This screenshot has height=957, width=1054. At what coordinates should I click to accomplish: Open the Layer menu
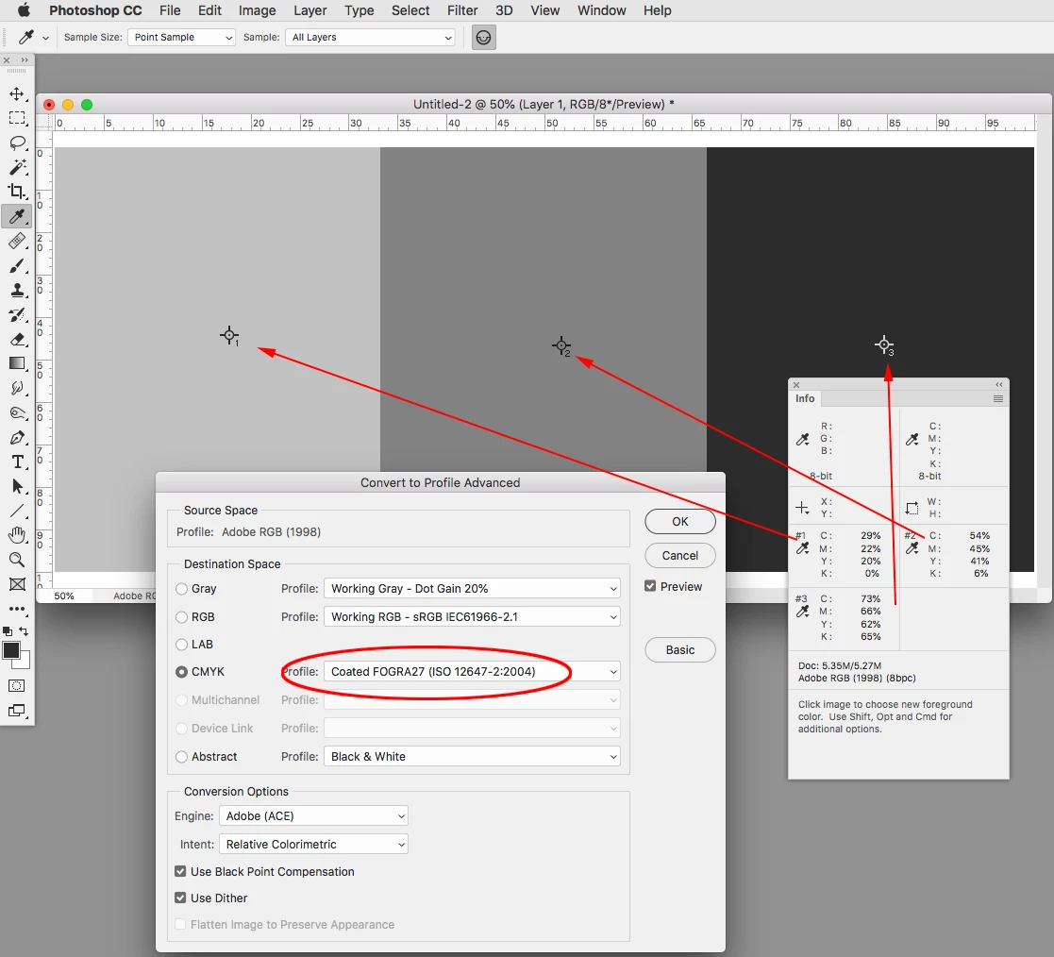(310, 10)
